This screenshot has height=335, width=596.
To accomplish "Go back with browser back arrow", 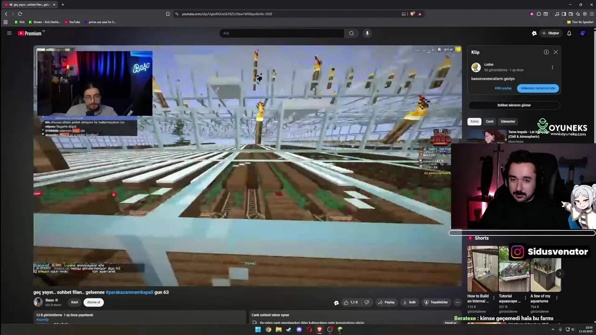I will click(6, 14).
